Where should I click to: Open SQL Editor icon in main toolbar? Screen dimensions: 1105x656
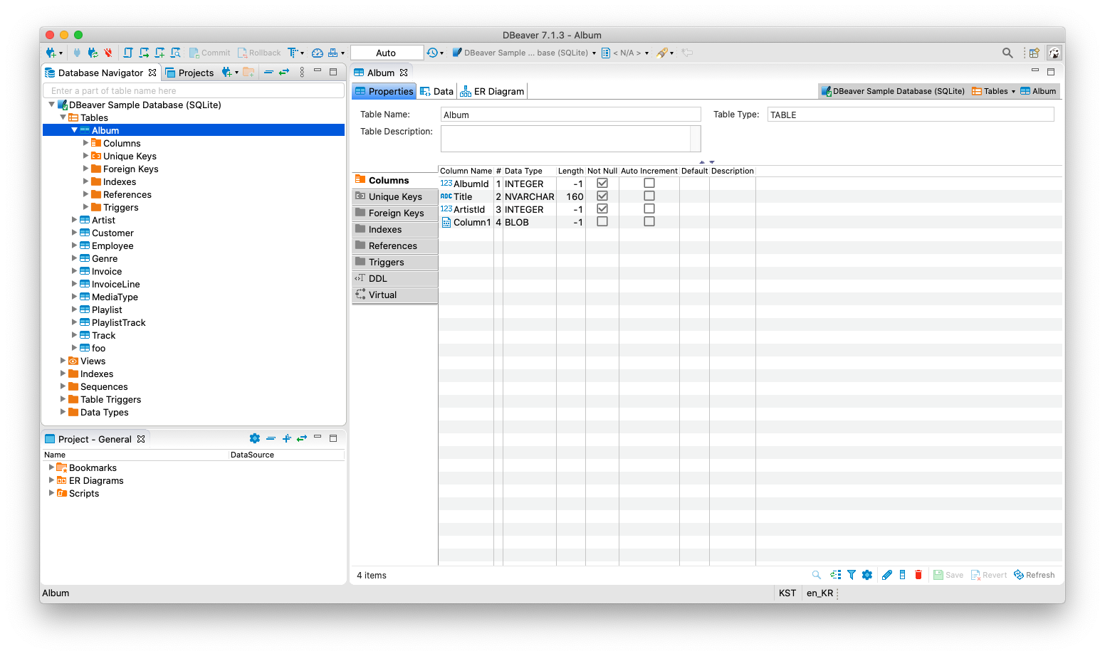[128, 53]
